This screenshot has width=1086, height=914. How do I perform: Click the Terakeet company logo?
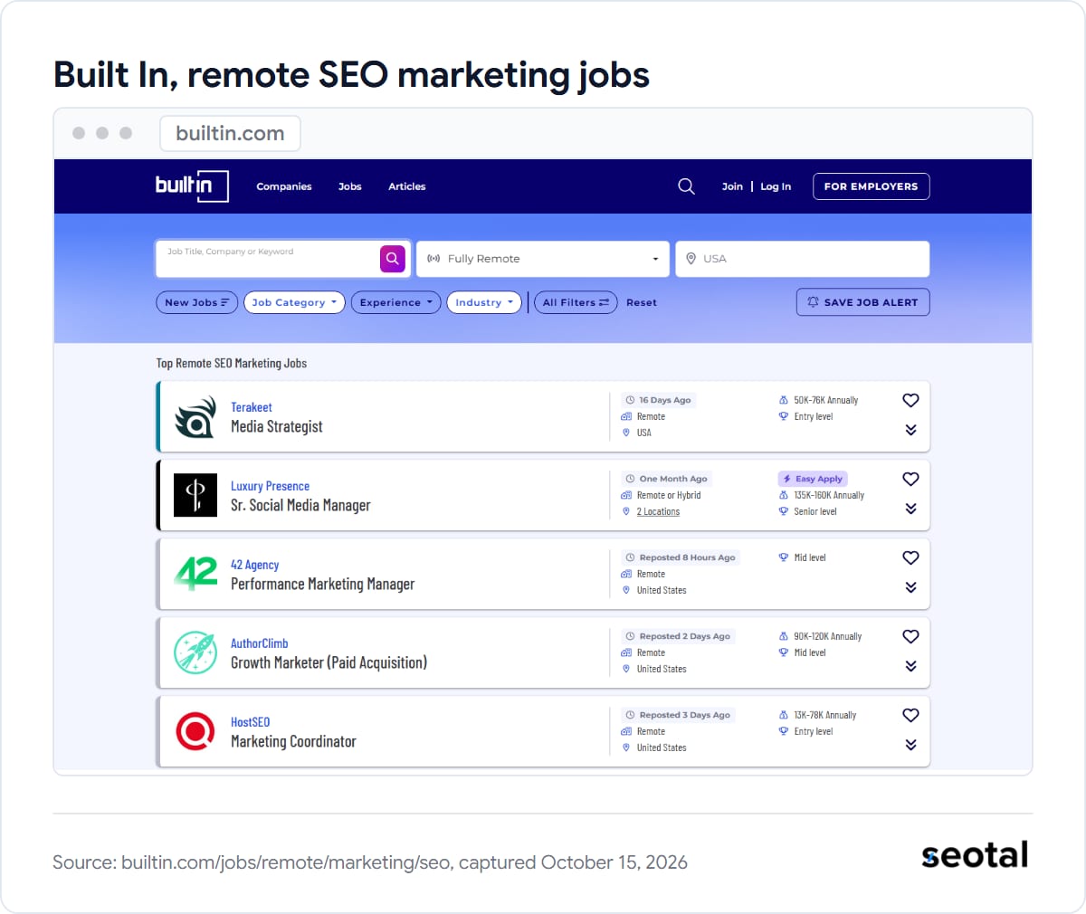[x=195, y=417]
